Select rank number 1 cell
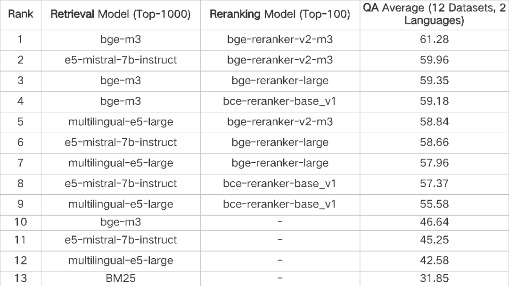 click(x=20, y=40)
